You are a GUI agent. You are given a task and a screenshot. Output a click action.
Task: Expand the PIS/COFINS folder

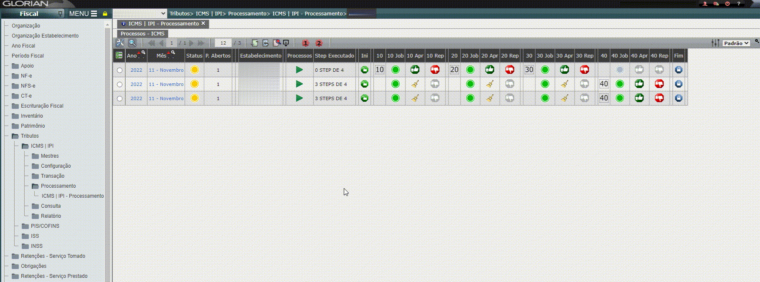(x=25, y=226)
